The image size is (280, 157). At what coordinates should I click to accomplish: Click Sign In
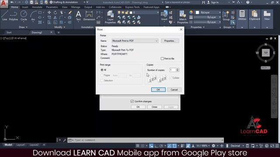(x=213, y=2)
